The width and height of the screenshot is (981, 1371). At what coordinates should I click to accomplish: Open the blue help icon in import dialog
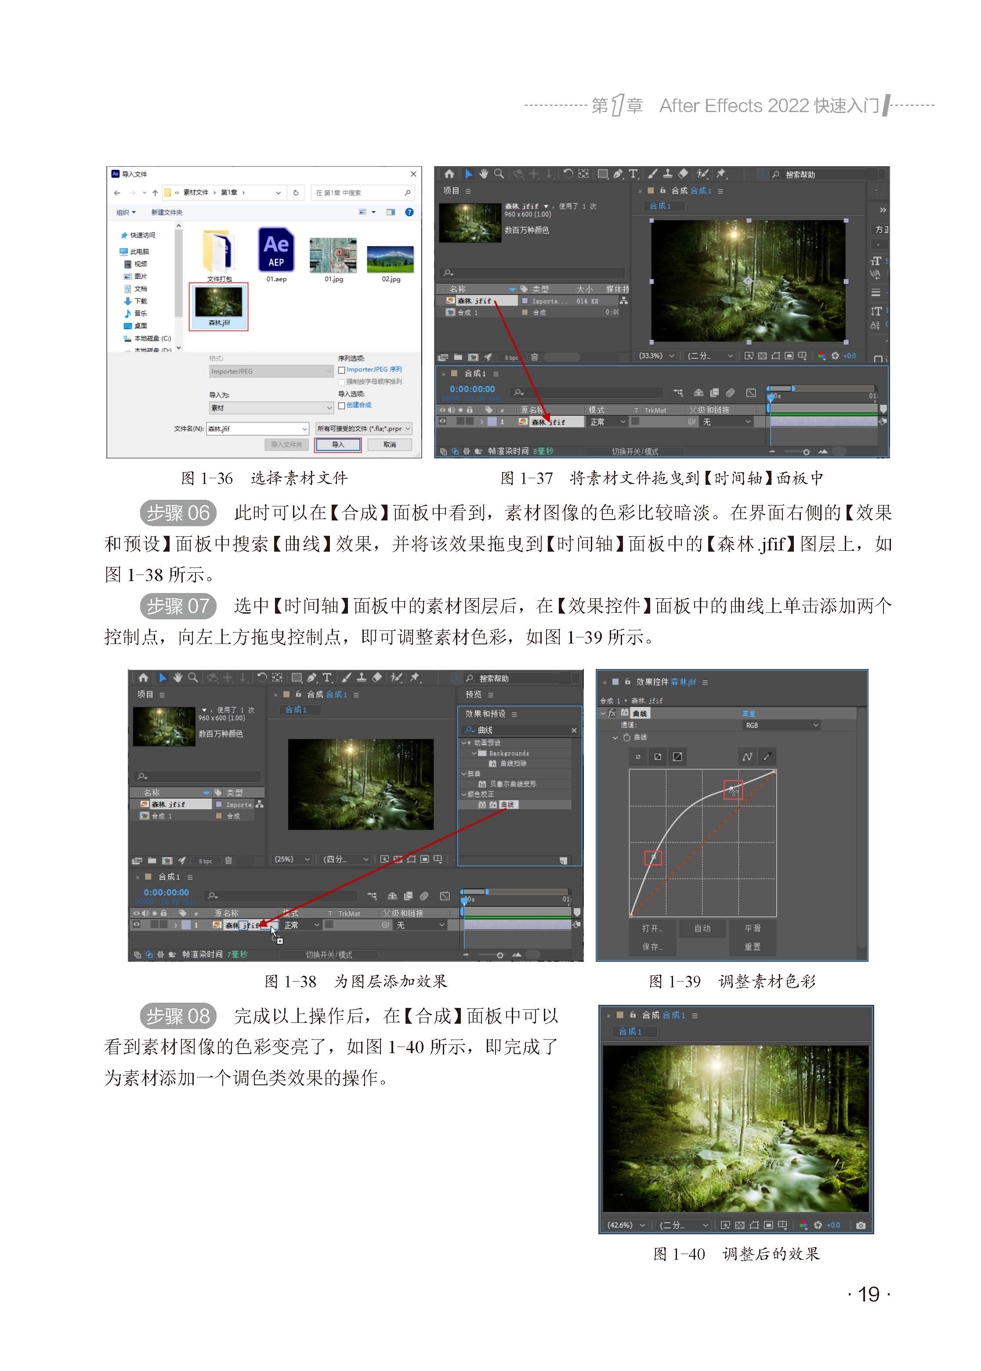[409, 212]
